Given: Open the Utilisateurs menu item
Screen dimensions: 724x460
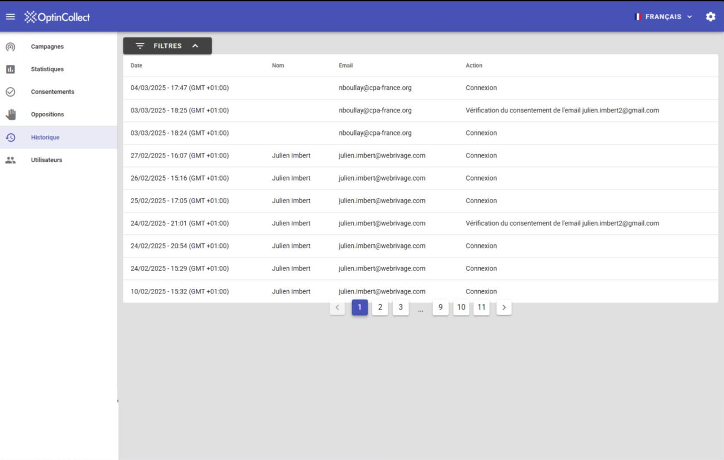Looking at the screenshot, I should pyautogui.click(x=46, y=160).
